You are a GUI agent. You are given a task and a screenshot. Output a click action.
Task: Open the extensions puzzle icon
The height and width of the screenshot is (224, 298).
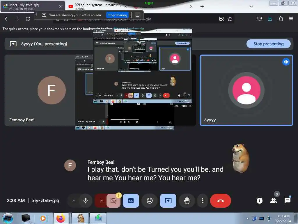coord(281,19)
